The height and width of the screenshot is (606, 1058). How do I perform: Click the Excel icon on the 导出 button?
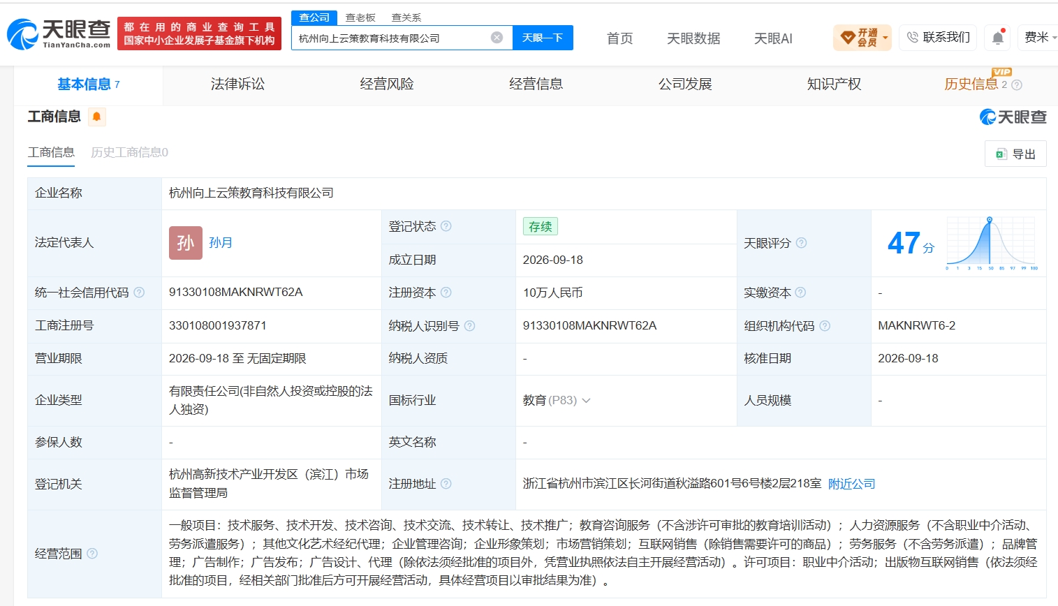(1001, 154)
